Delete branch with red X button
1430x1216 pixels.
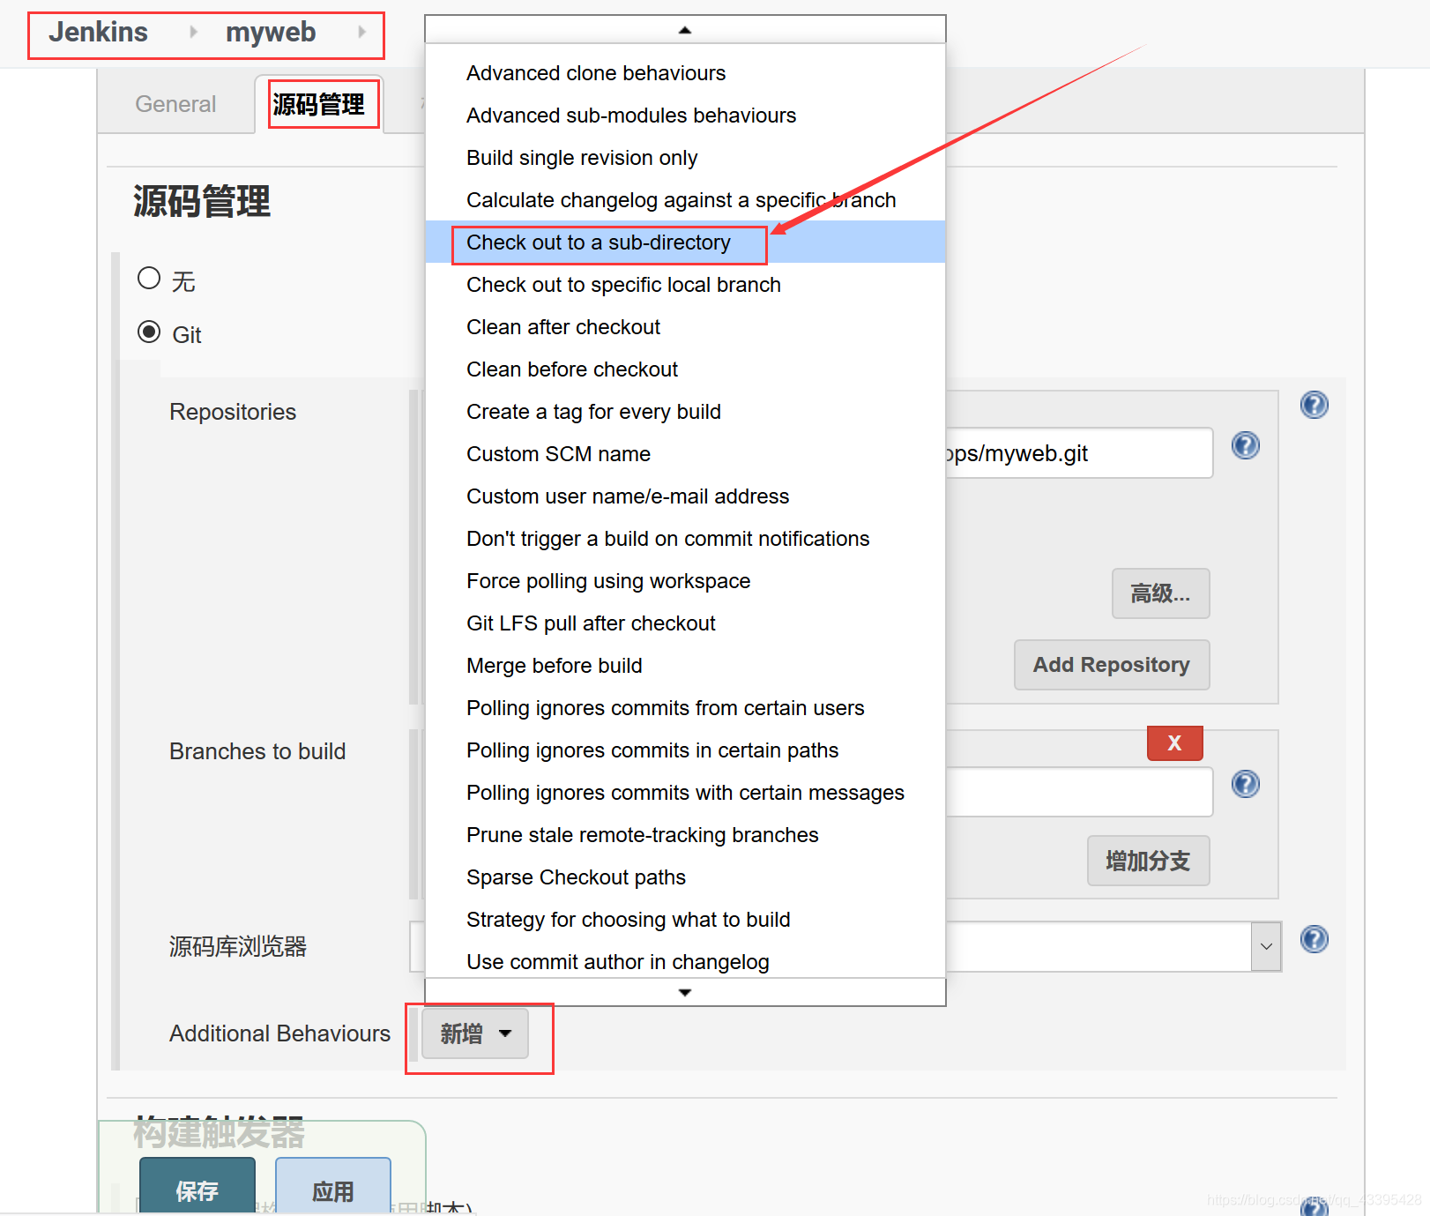pyautogui.click(x=1174, y=742)
